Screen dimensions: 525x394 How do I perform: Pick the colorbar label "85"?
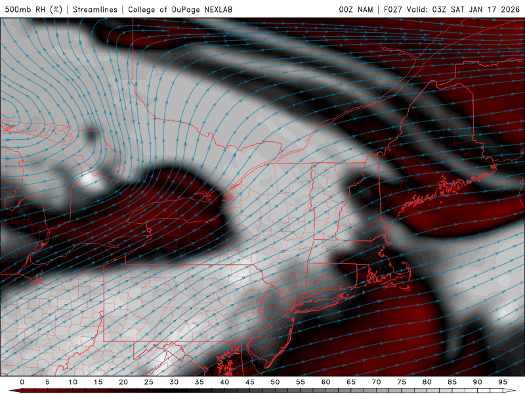point(452,382)
